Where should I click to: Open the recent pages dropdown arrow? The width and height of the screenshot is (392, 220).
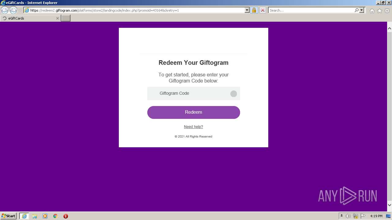(20, 10)
